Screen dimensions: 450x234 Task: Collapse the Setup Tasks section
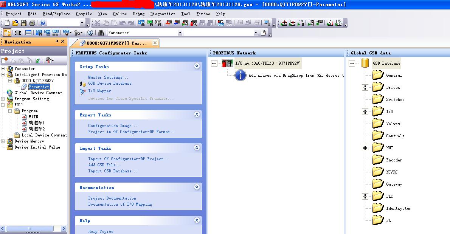click(x=197, y=66)
